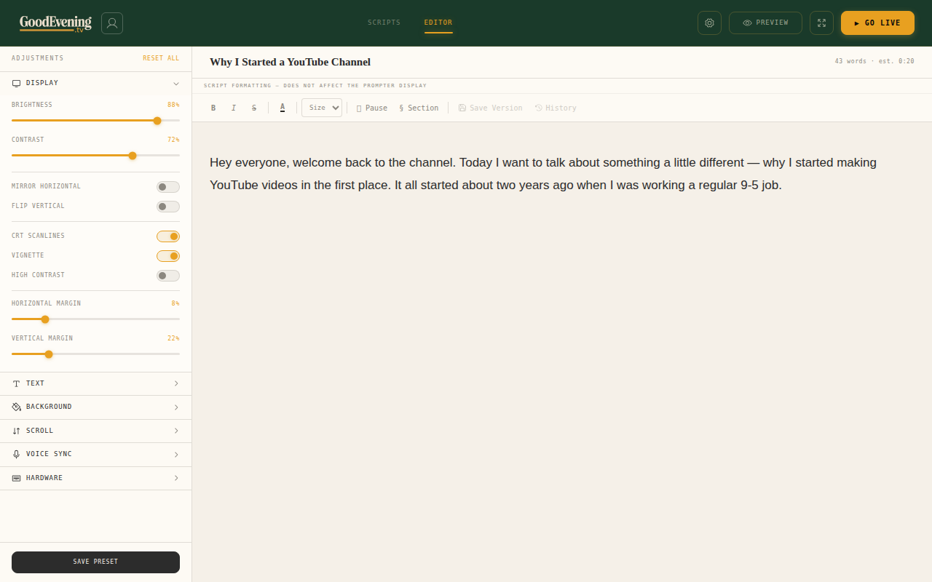This screenshot has height=582, width=932.
Task: Disable the CRT Scanlines toggle
Action: (168, 236)
